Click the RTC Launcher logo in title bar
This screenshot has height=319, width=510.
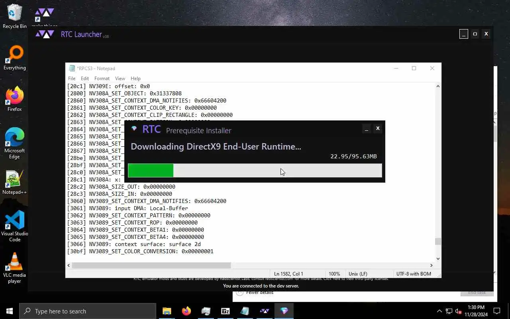[x=45, y=34]
